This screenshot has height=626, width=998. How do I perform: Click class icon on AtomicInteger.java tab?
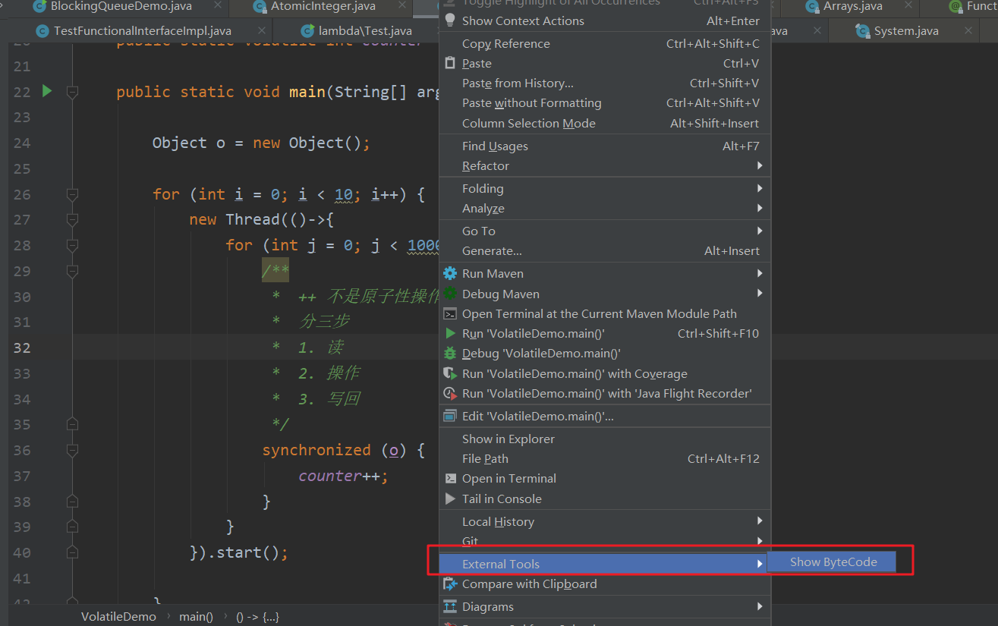[x=260, y=7]
